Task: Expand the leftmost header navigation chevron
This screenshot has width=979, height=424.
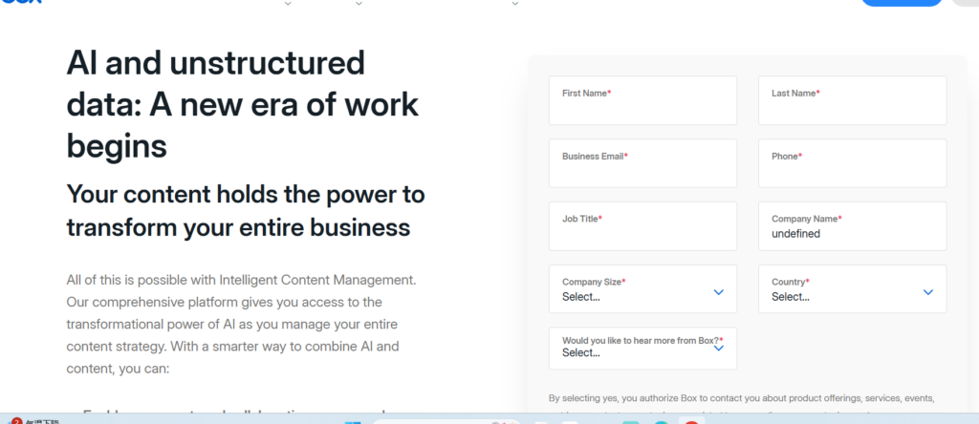Action: 288,4
